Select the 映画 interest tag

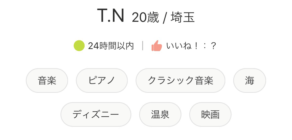(x=210, y=114)
